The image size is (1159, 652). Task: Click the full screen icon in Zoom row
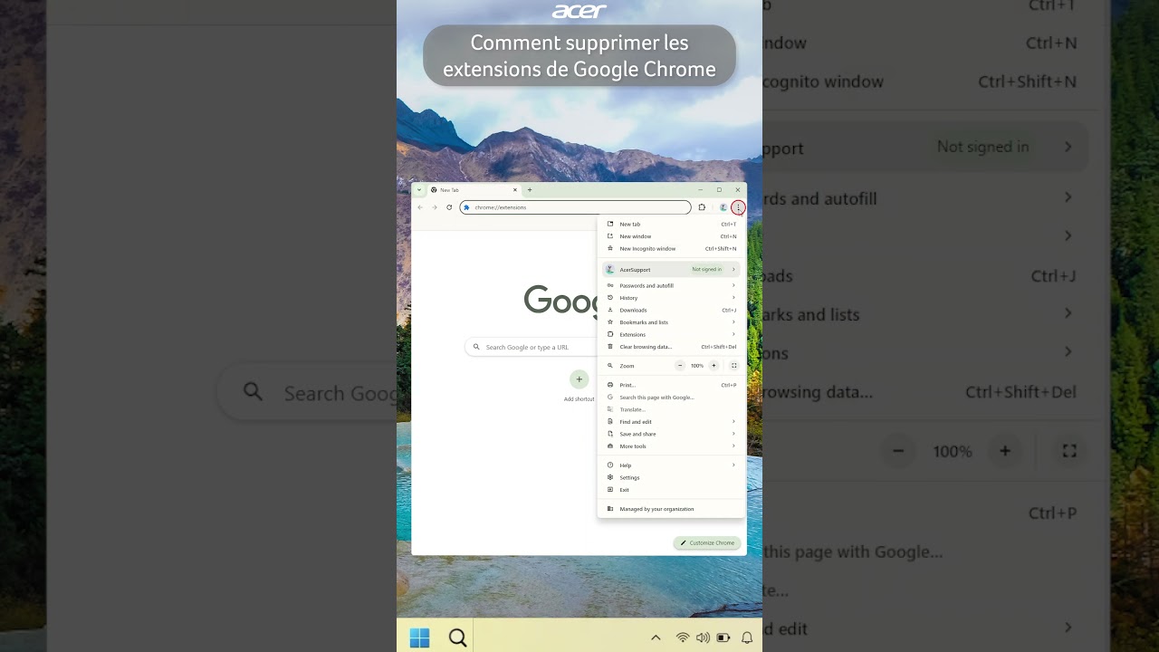pyautogui.click(x=734, y=366)
